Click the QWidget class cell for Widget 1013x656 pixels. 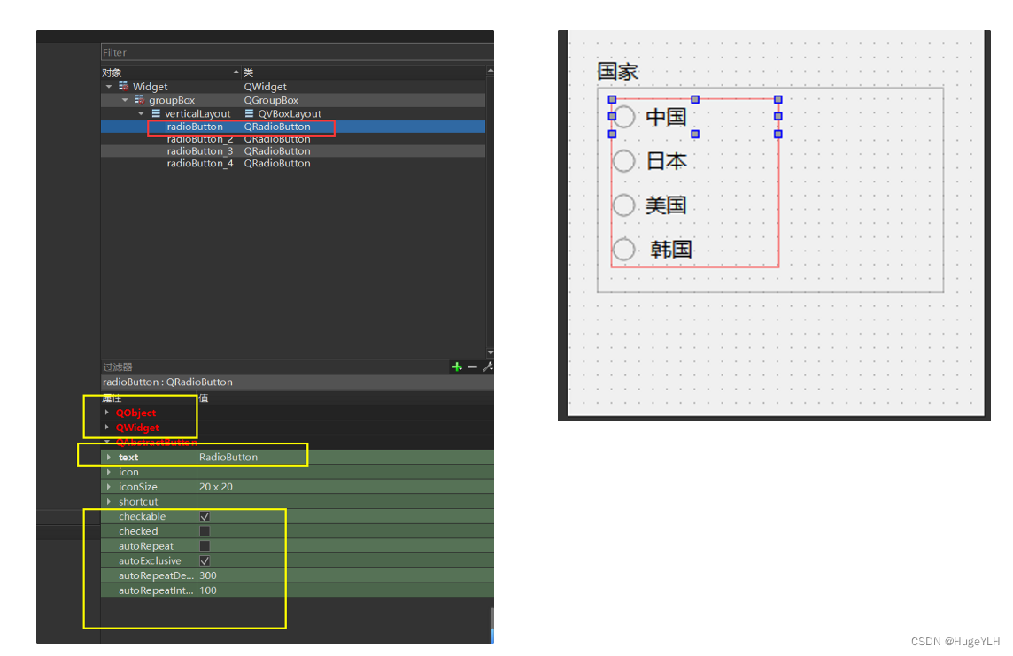[x=265, y=87]
